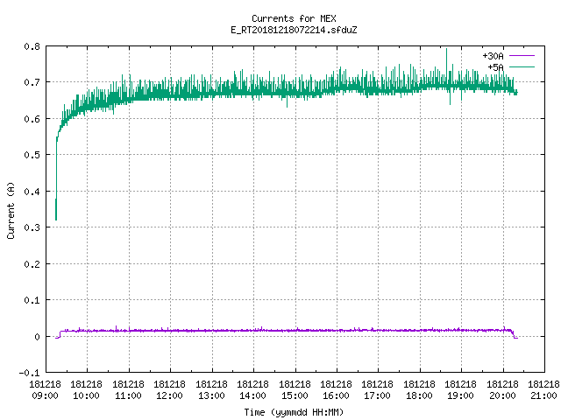
Task: Click the 181218 09:00 time tick label
Action: [45, 390]
